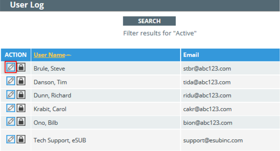Viewport: 280px width, 151px height.
Task: Click lock icon for Brule, Steve
Action: pos(21,67)
